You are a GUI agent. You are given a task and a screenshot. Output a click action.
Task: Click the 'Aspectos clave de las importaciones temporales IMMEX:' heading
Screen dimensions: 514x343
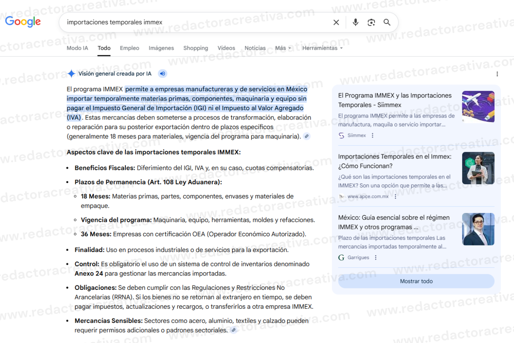(154, 152)
